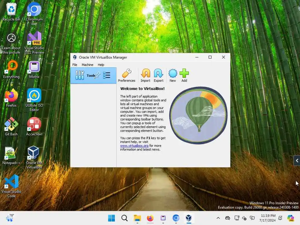300x225 pixels.
Task: Select the UUByte ISO Editor shortcut
Action: coord(34,100)
